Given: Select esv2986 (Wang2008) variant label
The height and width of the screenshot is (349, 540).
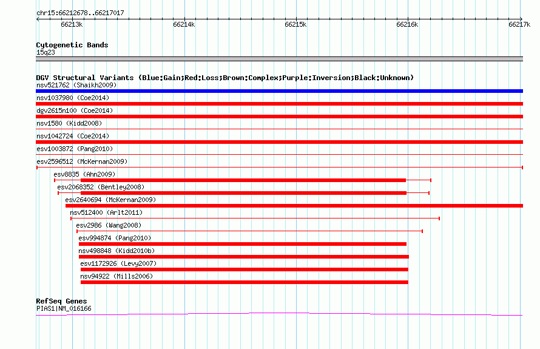Looking at the screenshot, I should [109, 225].
